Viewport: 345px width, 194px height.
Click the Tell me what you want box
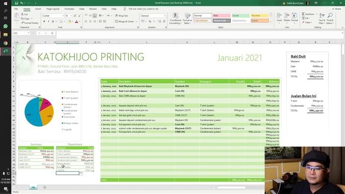pos(143,9)
